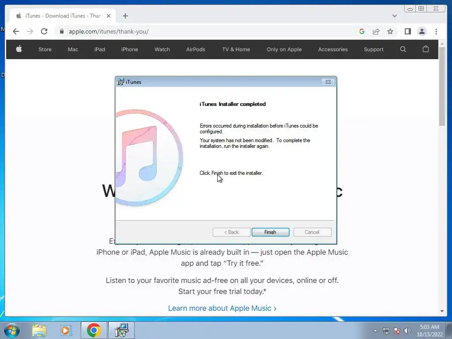The width and height of the screenshot is (452, 339).
Task: Expand the Chrome tab search dropdown
Action: coord(394,16)
